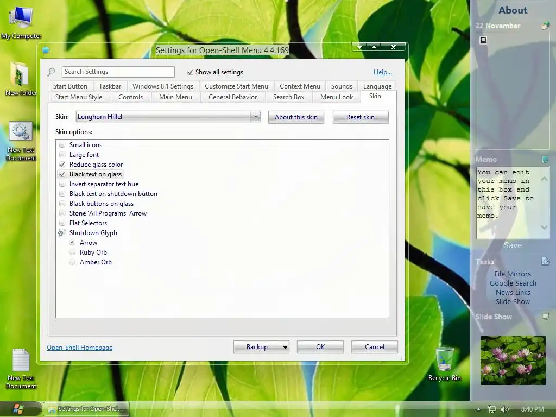556x417 pixels.
Task: Switch to the Taskbar tab
Action: tap(110, 86)
